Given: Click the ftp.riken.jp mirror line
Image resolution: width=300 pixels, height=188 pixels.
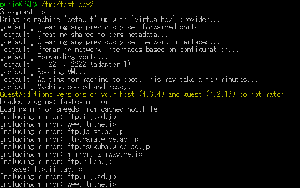Looking at the screenshot, I should 57,162.
